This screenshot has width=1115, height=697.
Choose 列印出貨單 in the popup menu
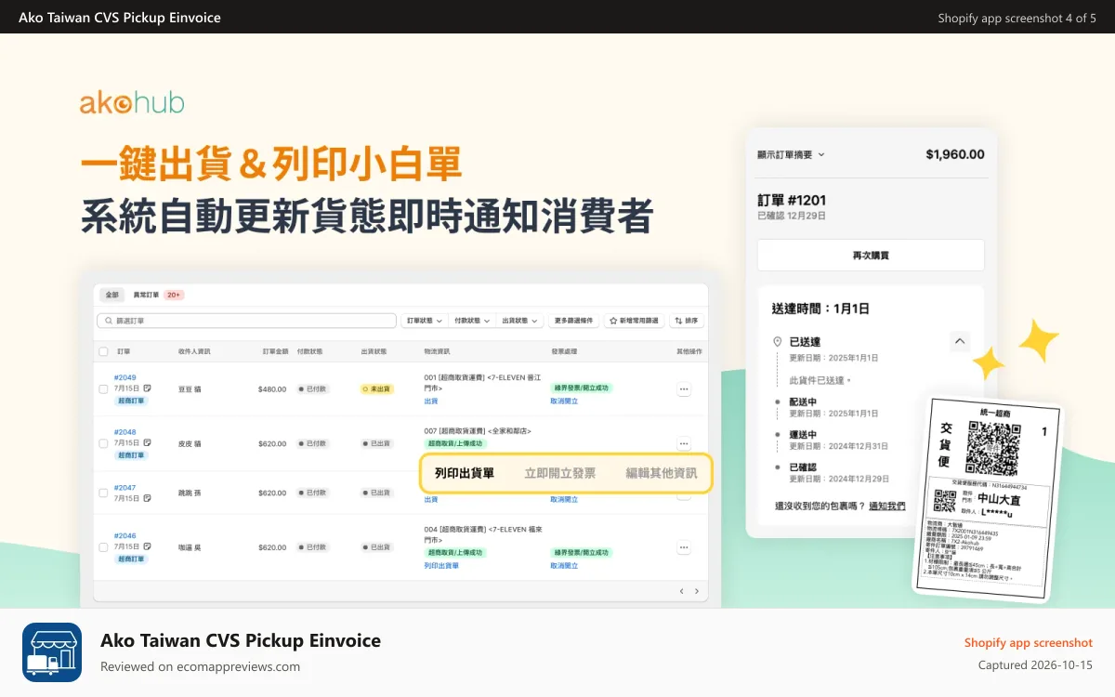tap(465, 473)
